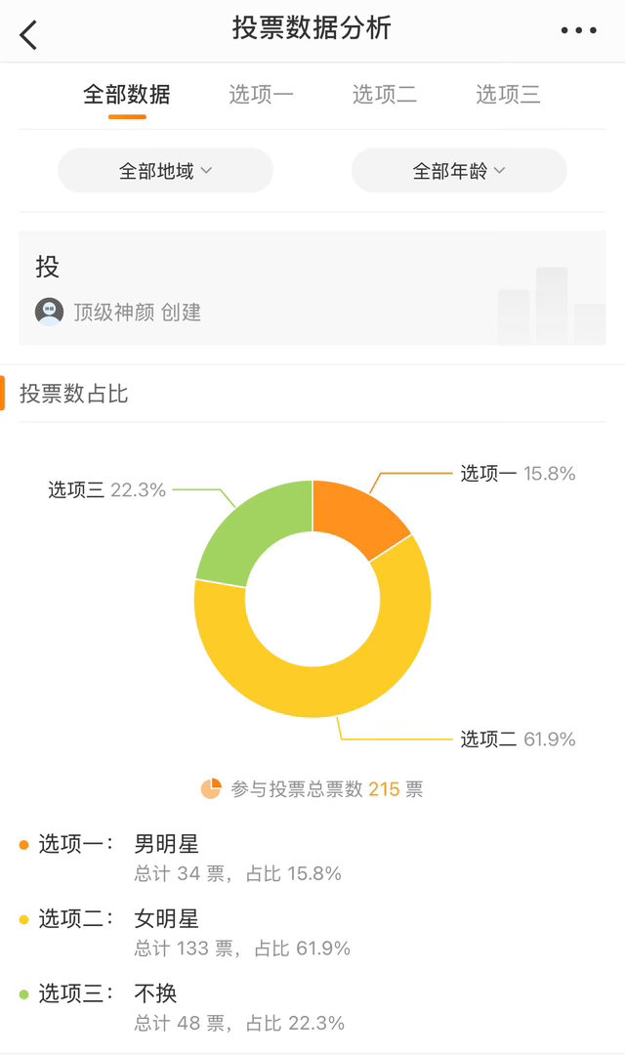This screenshot has height=1055, width=625.
Task: Switch to the 选项一 tab
Action: coord(262,95)
